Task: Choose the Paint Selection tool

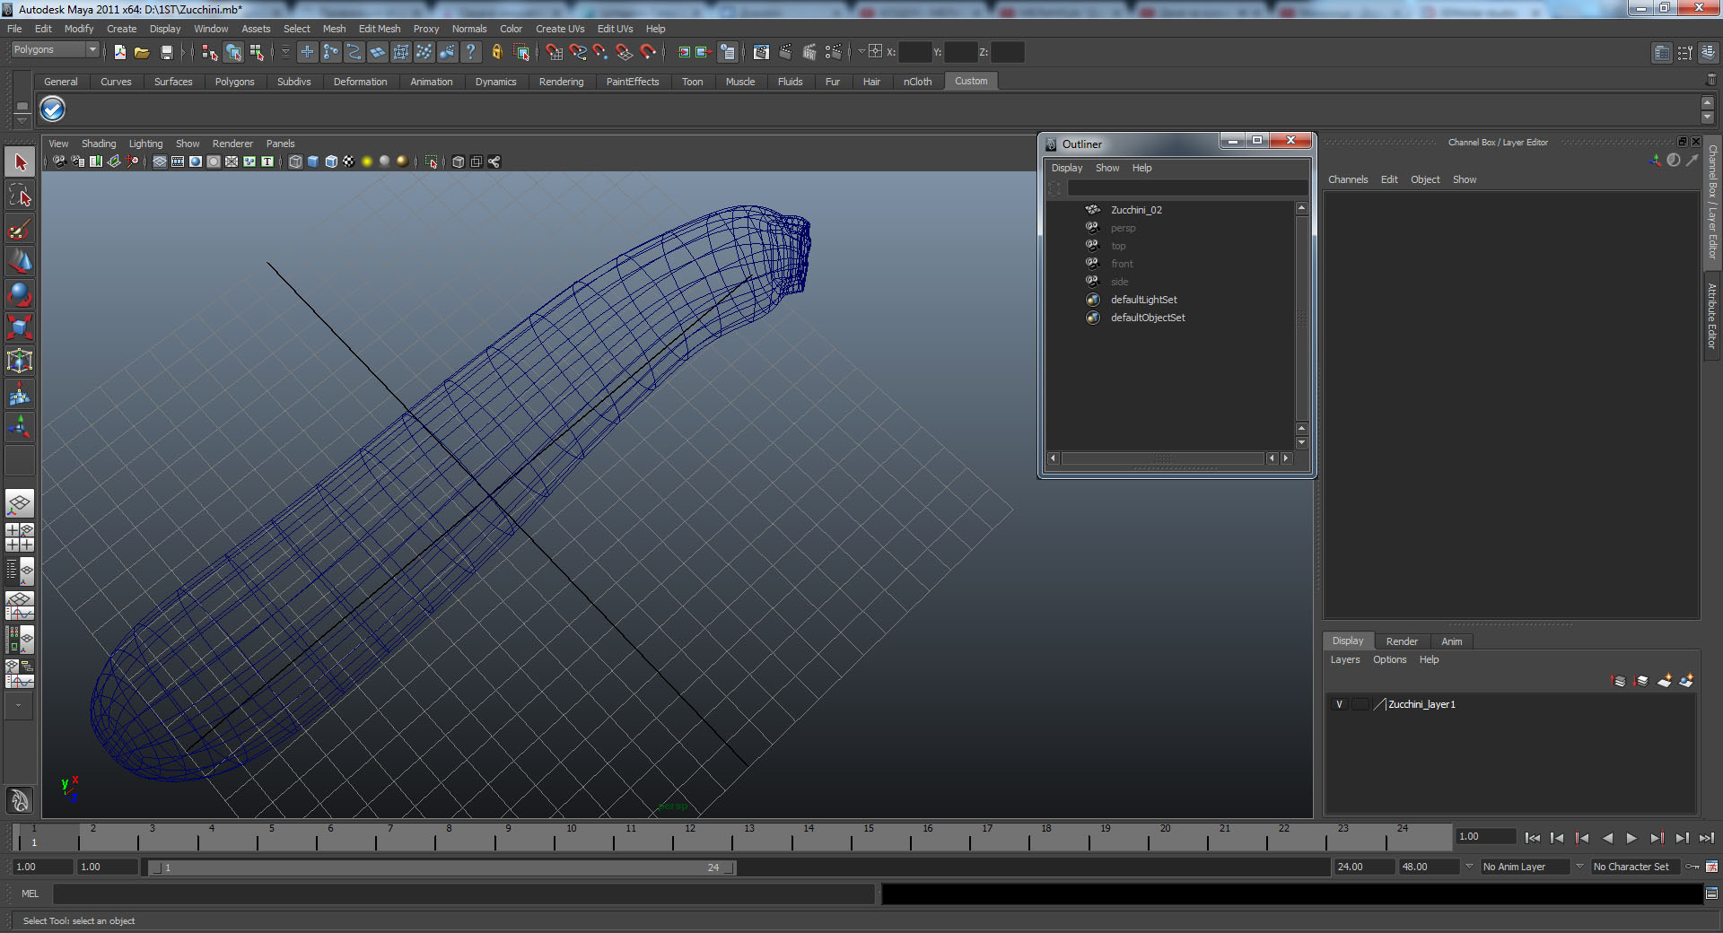Action: point(20,229)
